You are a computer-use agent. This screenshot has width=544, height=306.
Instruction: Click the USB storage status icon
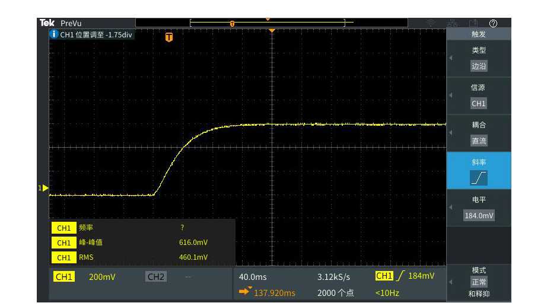[x=473, y=23]
